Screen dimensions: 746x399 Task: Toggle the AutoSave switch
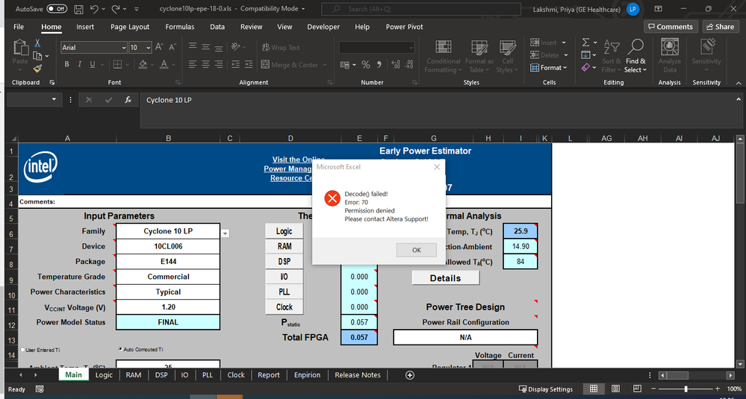tap(57, 9)
